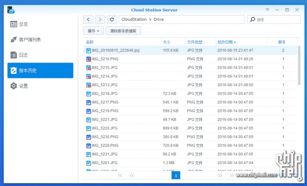Open the 设置 settings section
This screenshot has height=186, width=307.
[x=40, y=86]
